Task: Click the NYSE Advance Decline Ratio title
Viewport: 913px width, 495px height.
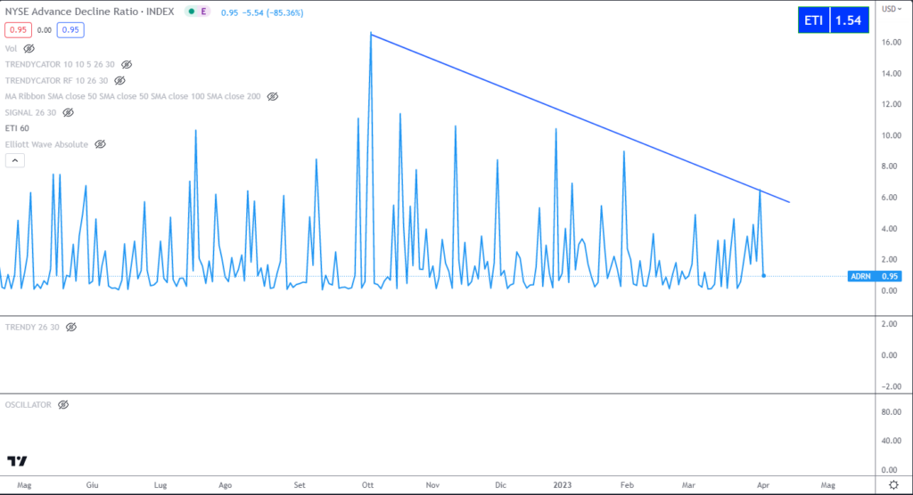Action: (x=92, y=12)
